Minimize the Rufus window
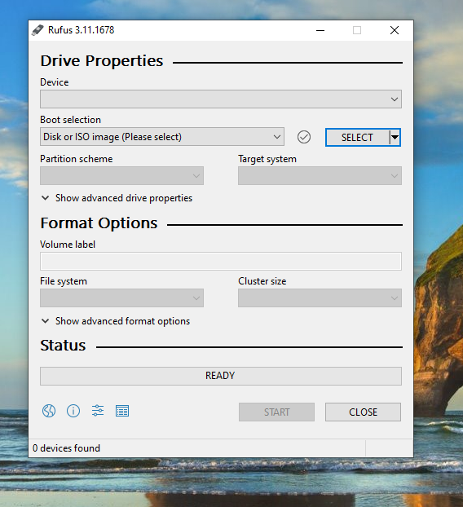The width and height of the screenshot is (463, 507). tap(320, 30)
